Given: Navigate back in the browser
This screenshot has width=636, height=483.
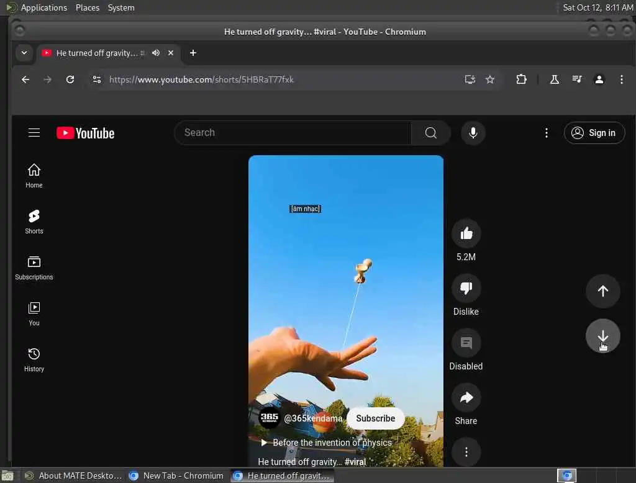Looking at the screenshot, I should (25, 79).
